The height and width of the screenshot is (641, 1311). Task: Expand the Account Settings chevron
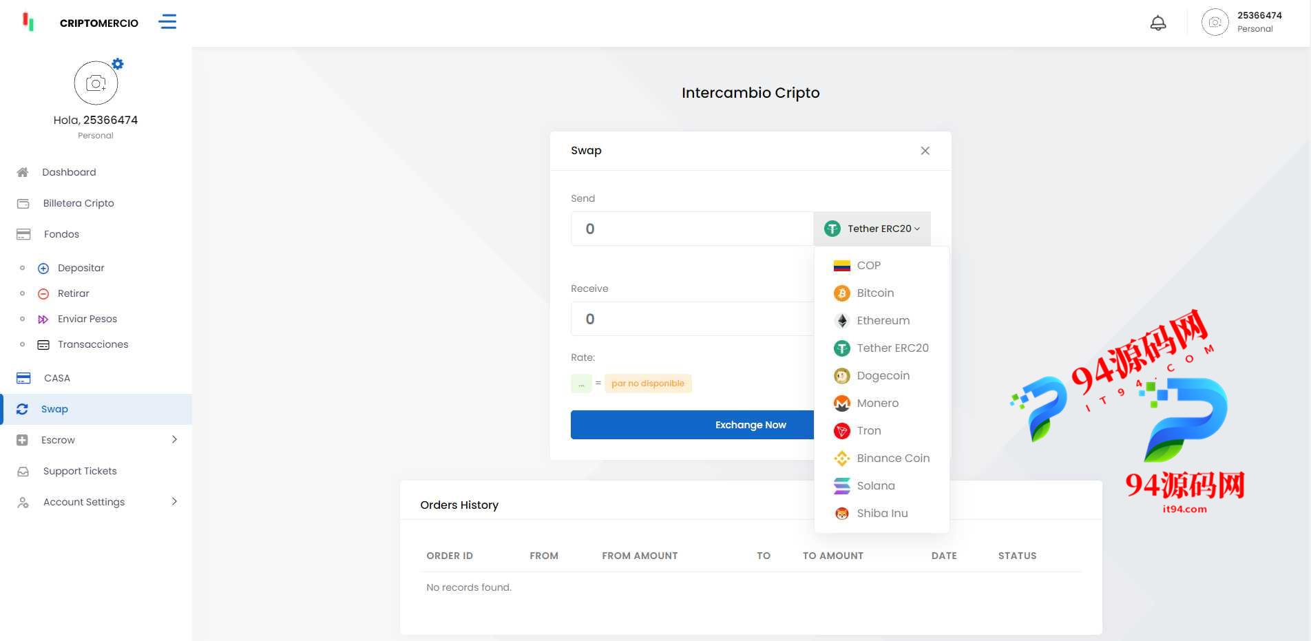point(174,501)
